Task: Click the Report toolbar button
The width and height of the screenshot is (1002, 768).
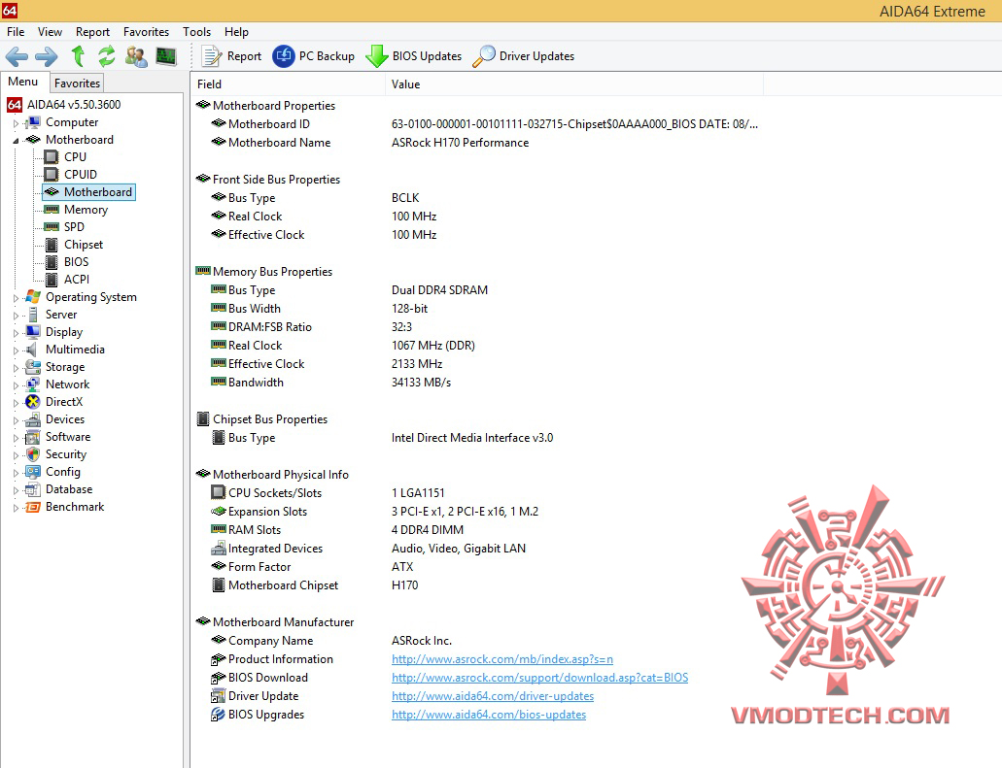Action: (231, 56)
